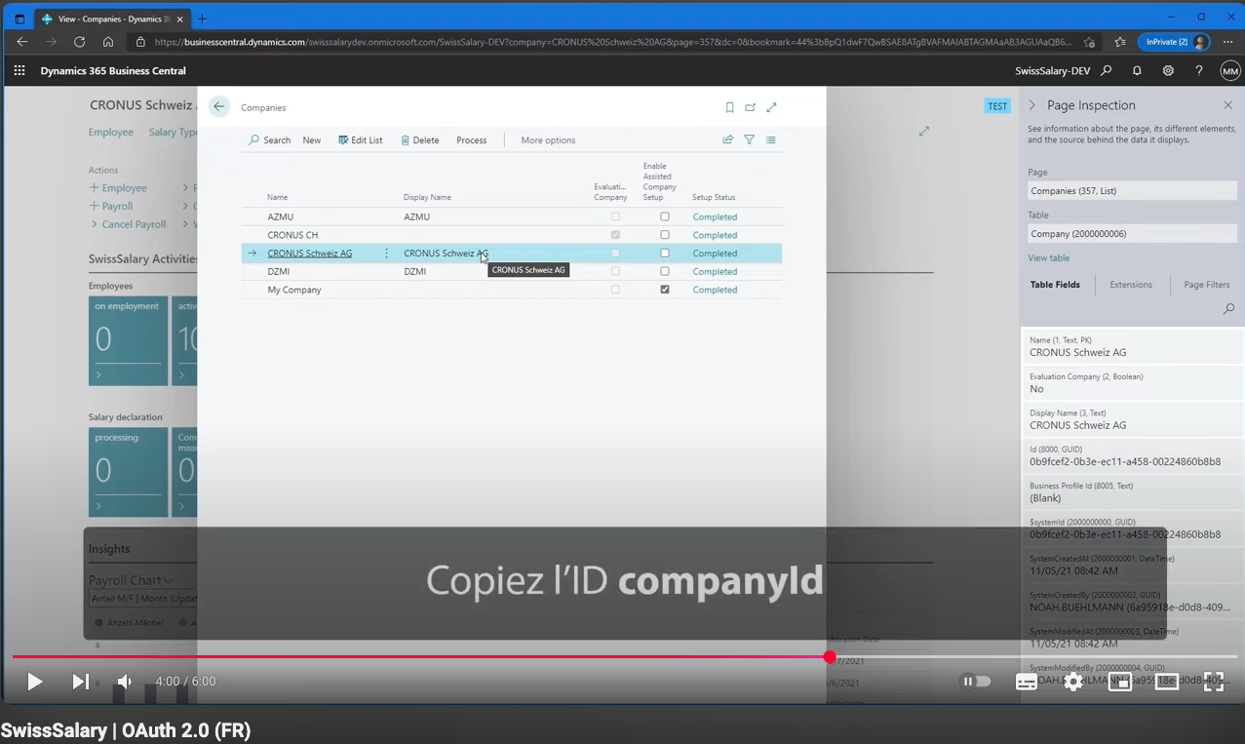
Task: Open Completed status link for AZMU
Action: (715, 217)
